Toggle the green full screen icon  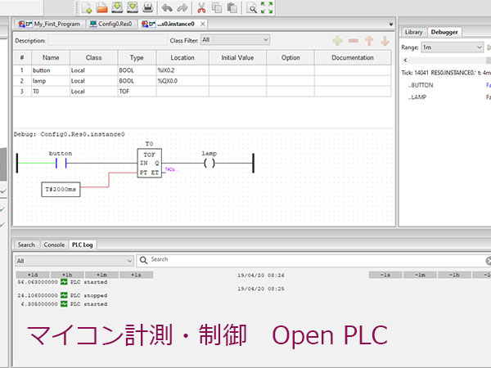click(267, 8)
